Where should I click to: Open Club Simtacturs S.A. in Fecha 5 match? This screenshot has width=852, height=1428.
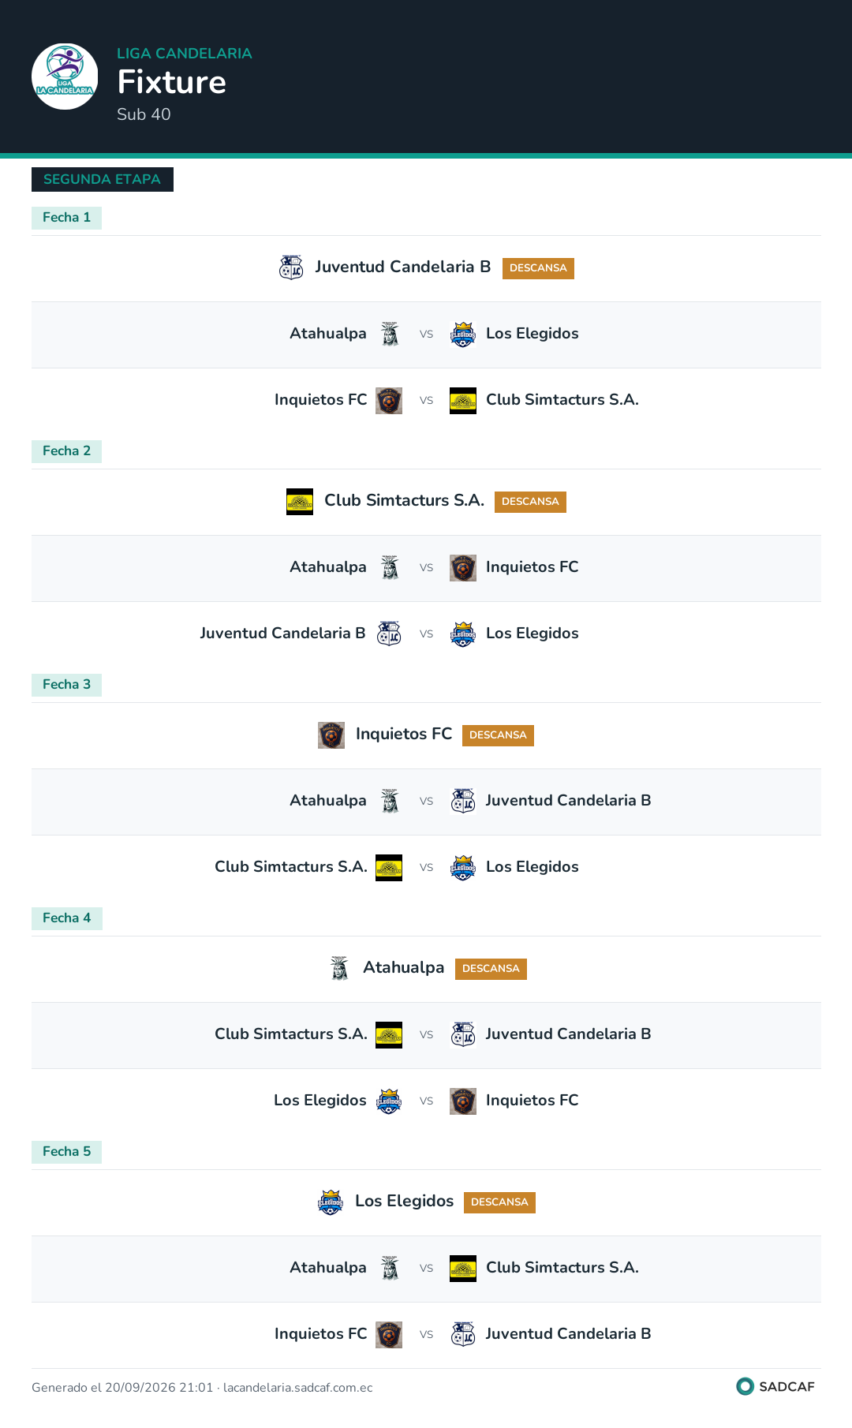(562, 1268)
